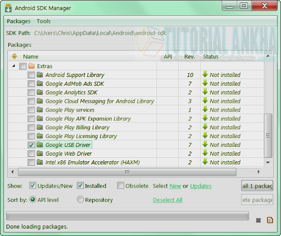
Task: Click download arrow icon in Intel HAXM row
Action: (205, 162)
